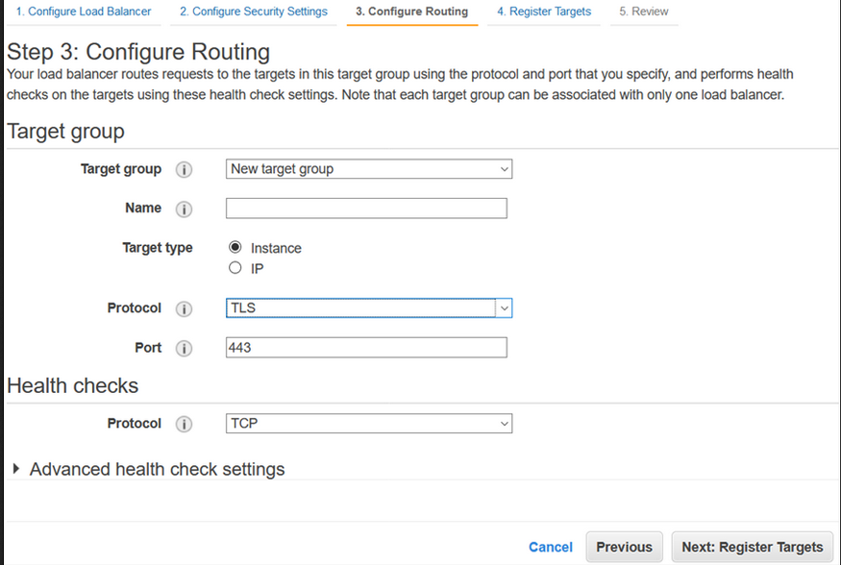Open the health check TCP protocol dropdown
Screen dimensions: 841x565
pyautogui.click(x=369, y=424)
